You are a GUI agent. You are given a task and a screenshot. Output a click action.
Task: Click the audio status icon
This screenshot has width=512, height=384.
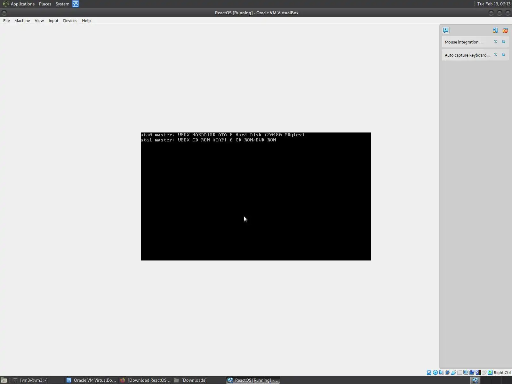click(x=441, y=372)
